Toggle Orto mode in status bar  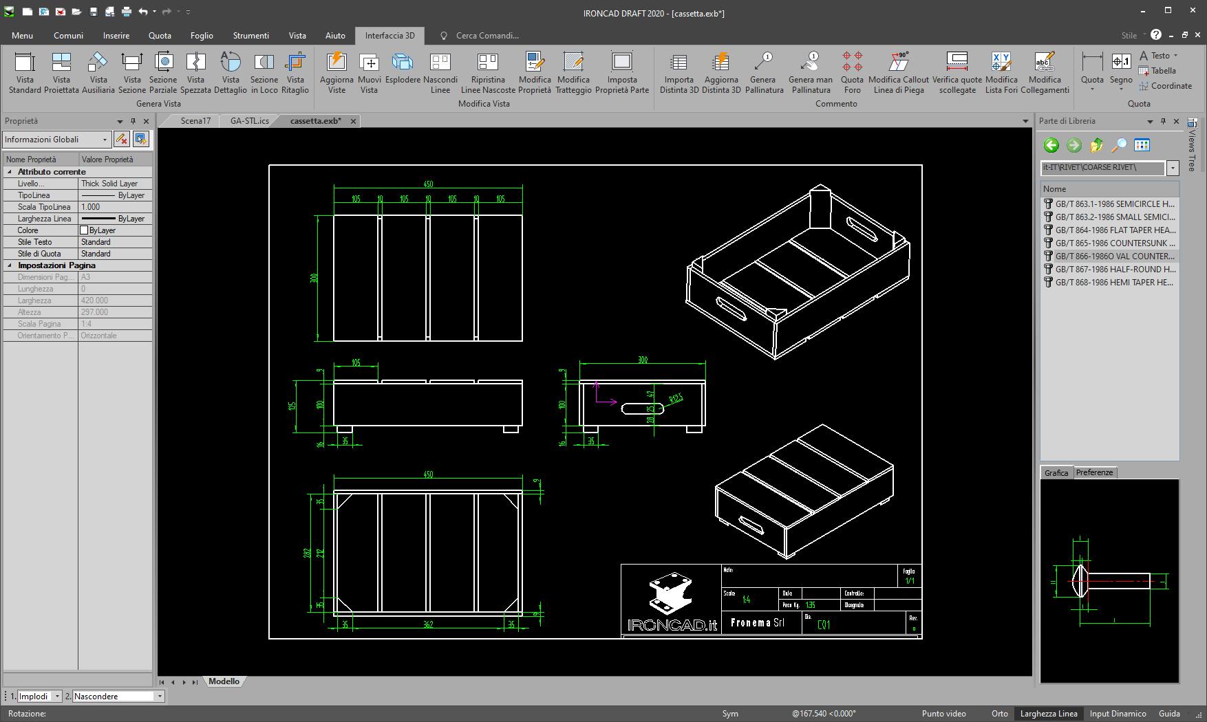click(999, 714)
